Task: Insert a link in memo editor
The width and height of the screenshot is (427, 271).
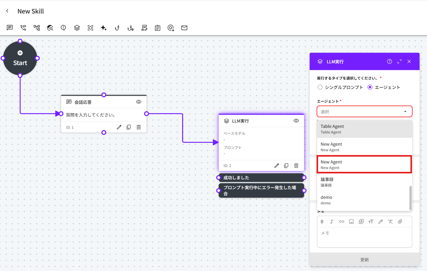Action: click(x=341, y=222)
